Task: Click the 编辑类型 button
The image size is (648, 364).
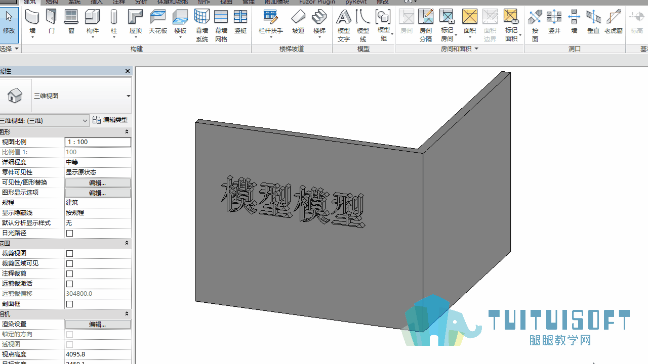Action: pos(110,120)
